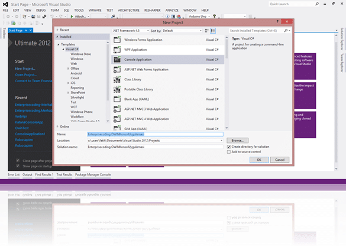This screenshot has height=246, width=346.
Task: Select the Class Library template icon
Action: pyautogui.click(x=117, y=79)
